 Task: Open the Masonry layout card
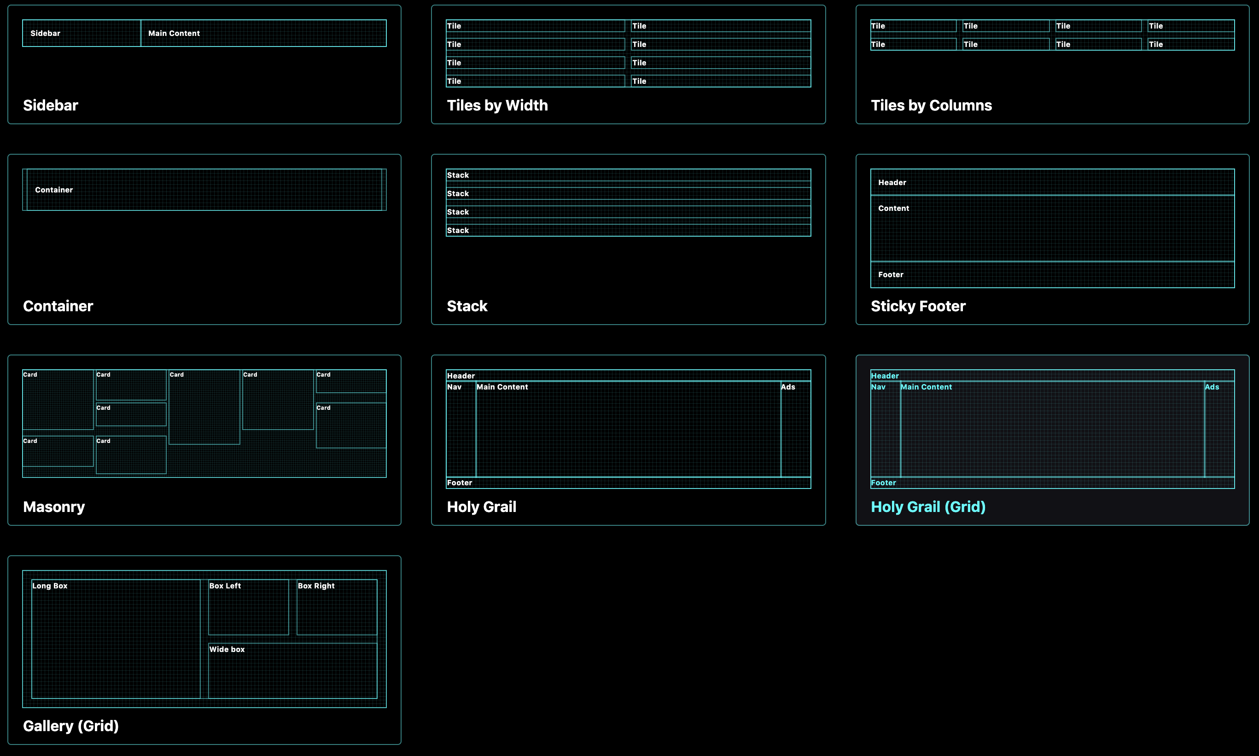(x=204, y=440)
